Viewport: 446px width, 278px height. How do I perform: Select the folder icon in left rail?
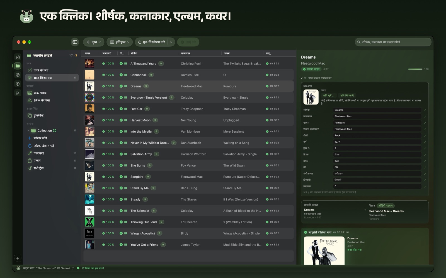tap(18, 66)
